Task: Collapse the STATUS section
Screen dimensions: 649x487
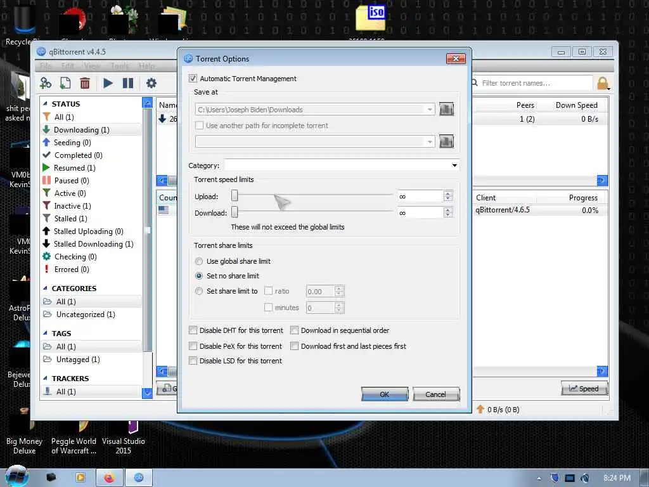Action: (x=45, y=103)
